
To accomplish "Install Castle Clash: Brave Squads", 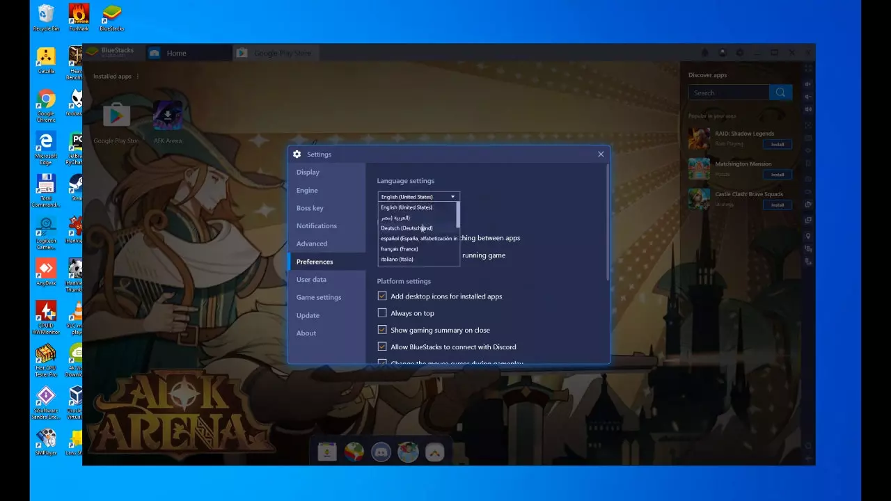I will [x=777, y=205].
